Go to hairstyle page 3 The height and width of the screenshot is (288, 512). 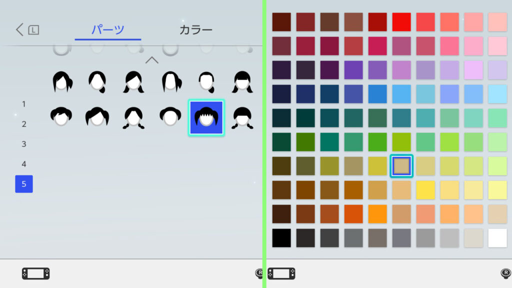[24, 144]
